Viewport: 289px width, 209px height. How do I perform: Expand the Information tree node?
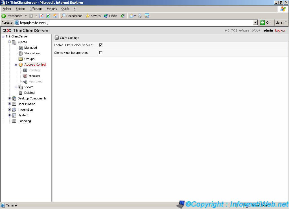[x=9, y=110]
